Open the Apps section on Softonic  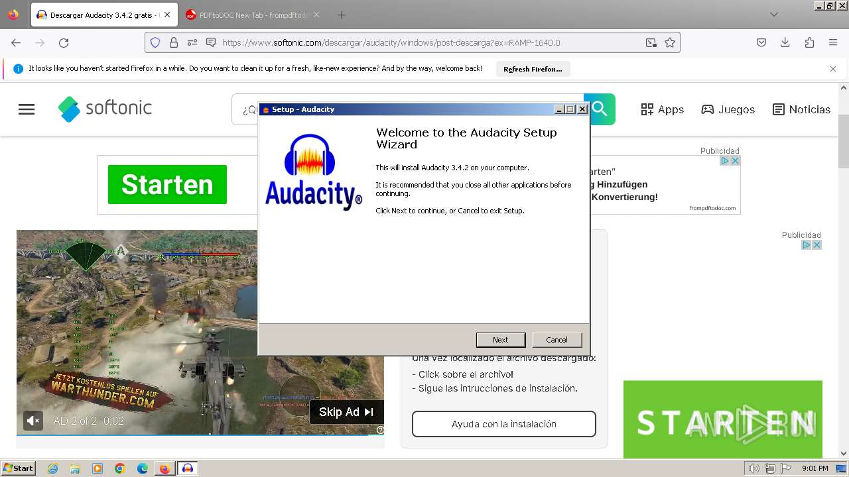pos(662,109)
